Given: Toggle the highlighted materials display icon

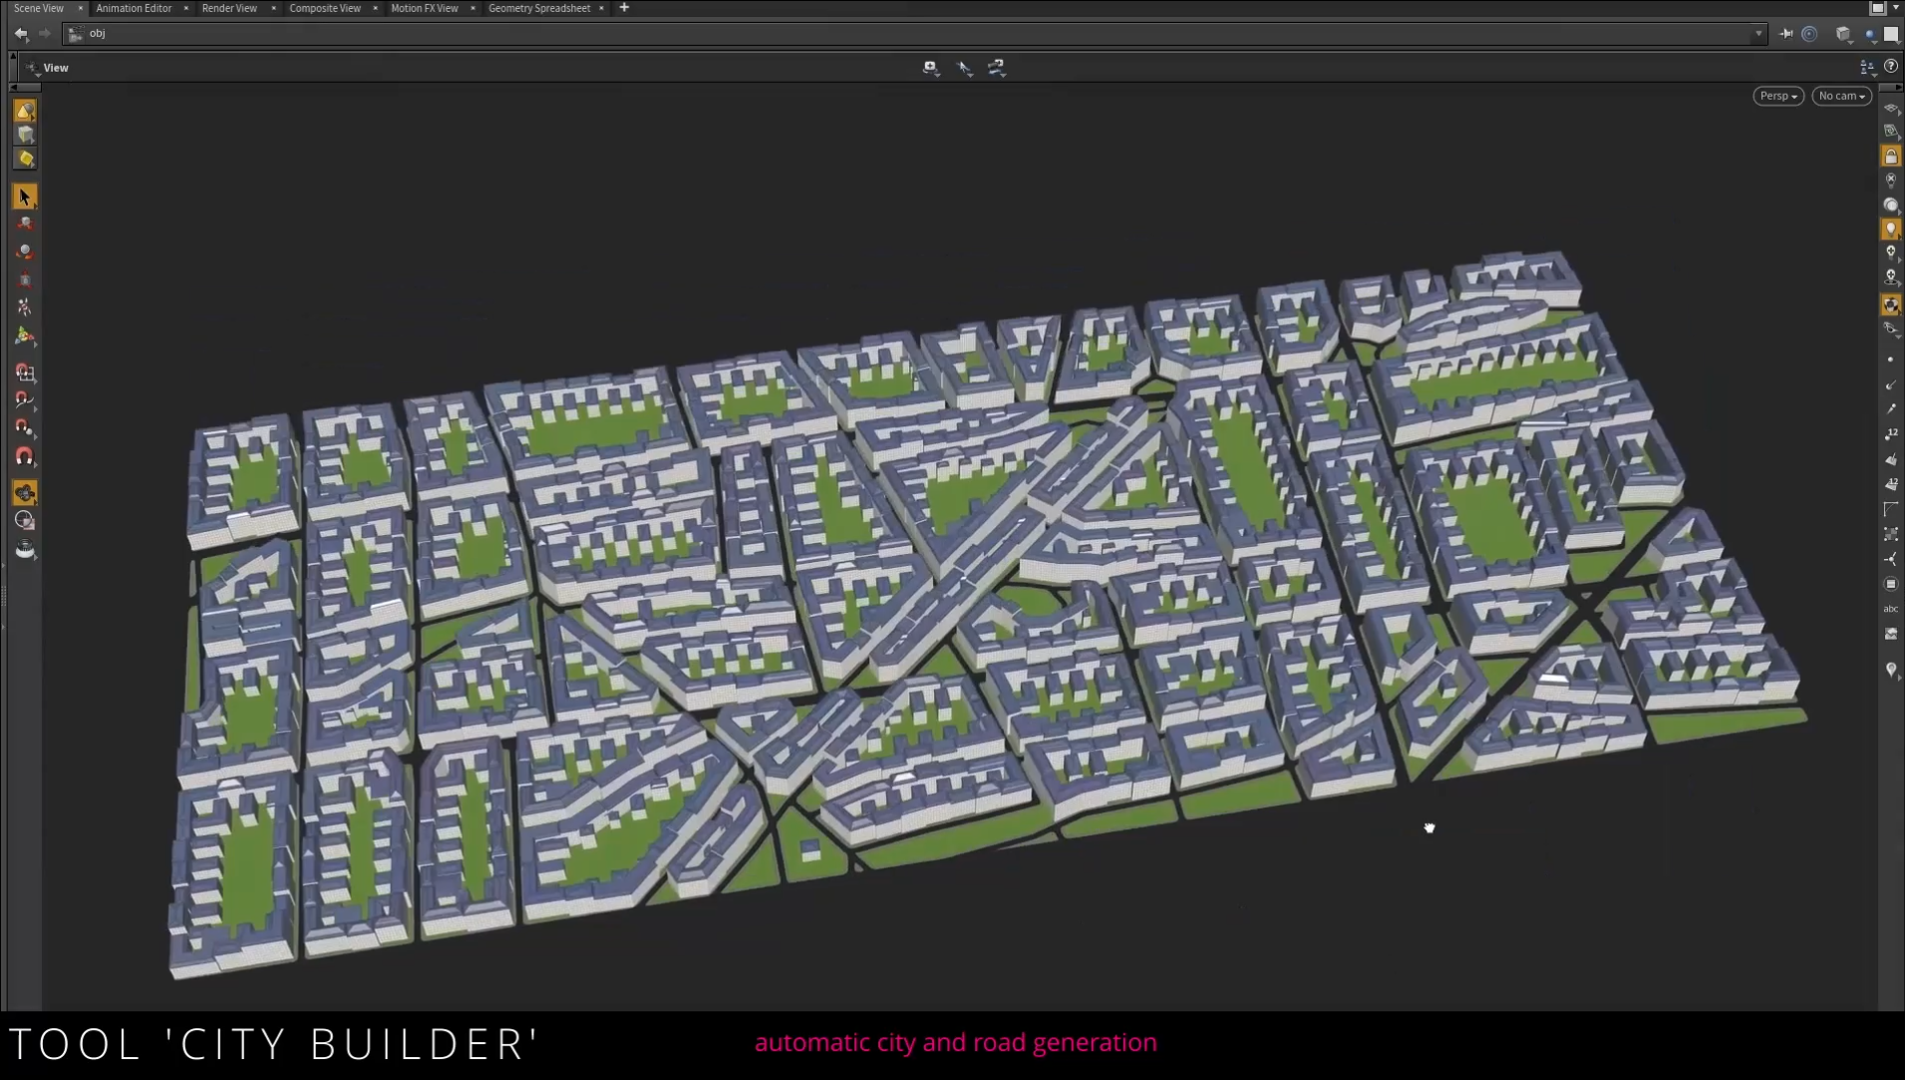Looking at the screenshot, I should 1891,305.
